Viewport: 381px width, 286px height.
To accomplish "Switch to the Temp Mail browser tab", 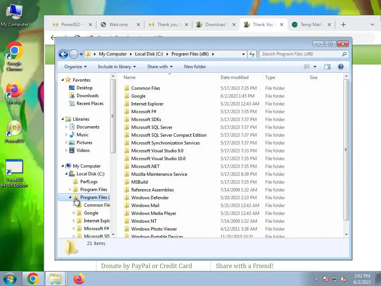I will 311,25.
